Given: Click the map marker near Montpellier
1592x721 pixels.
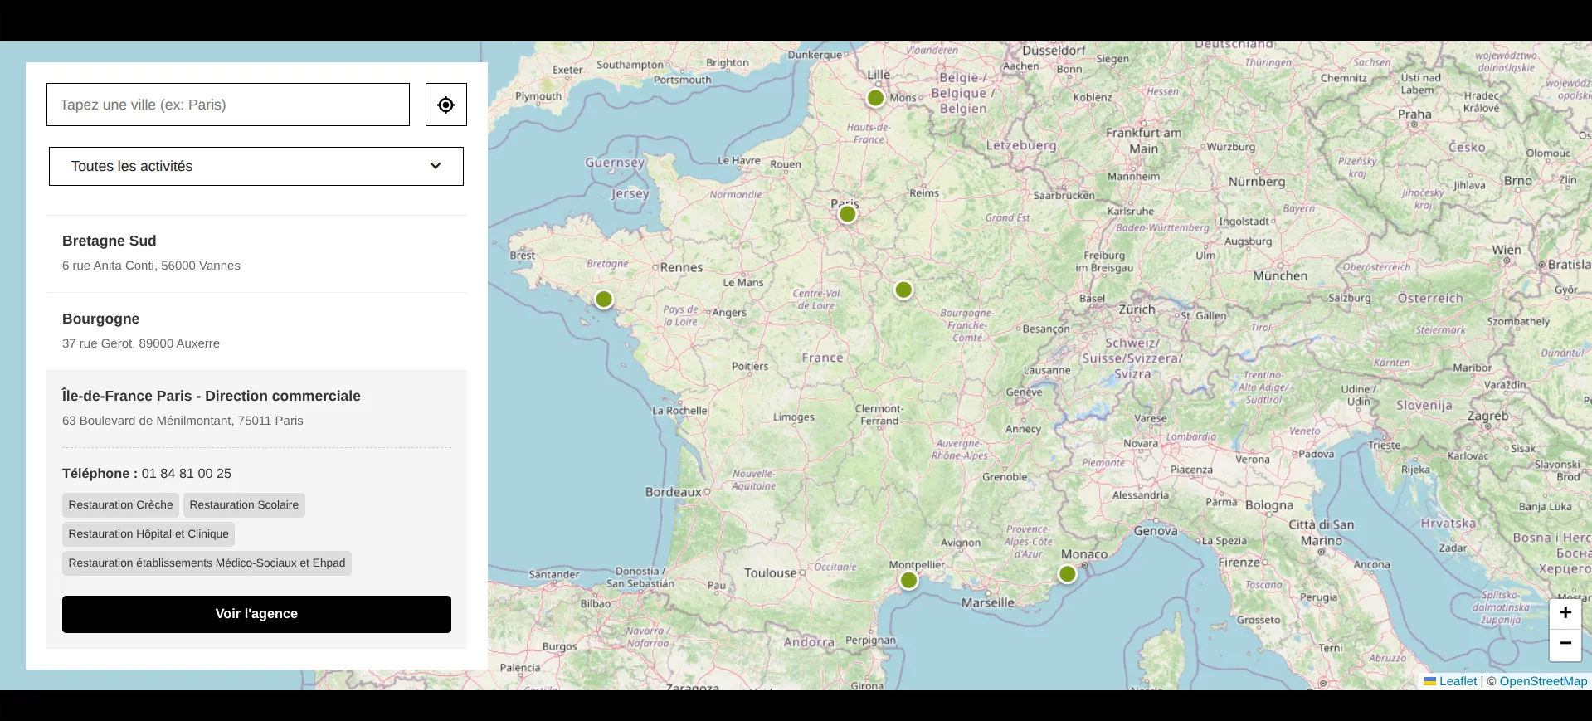Looking at the screenshot, I should (x=908, y=580).
